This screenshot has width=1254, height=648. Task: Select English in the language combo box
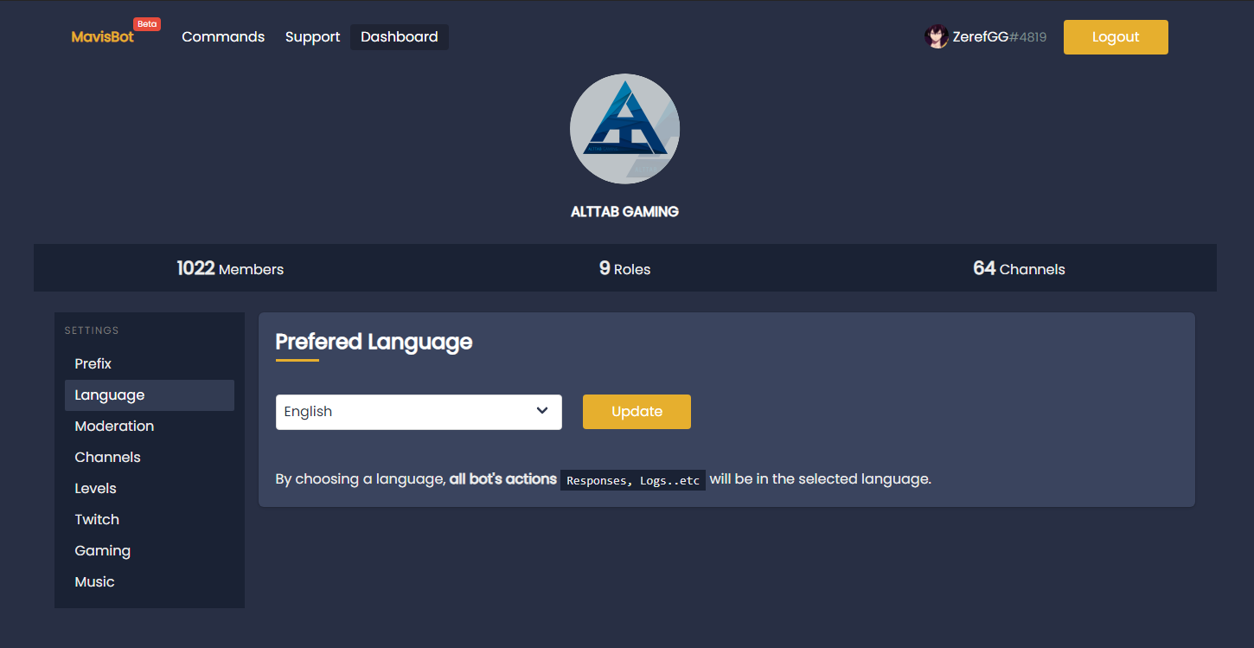pyautogui.click(x=389, y=411)
